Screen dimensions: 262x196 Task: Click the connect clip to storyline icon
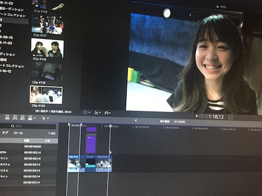tap(7, 117)
